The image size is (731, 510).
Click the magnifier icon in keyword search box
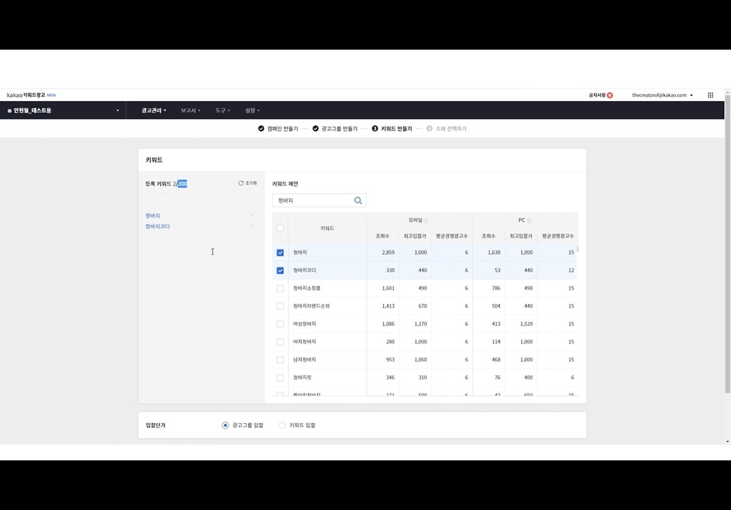[x=358, y=200]
